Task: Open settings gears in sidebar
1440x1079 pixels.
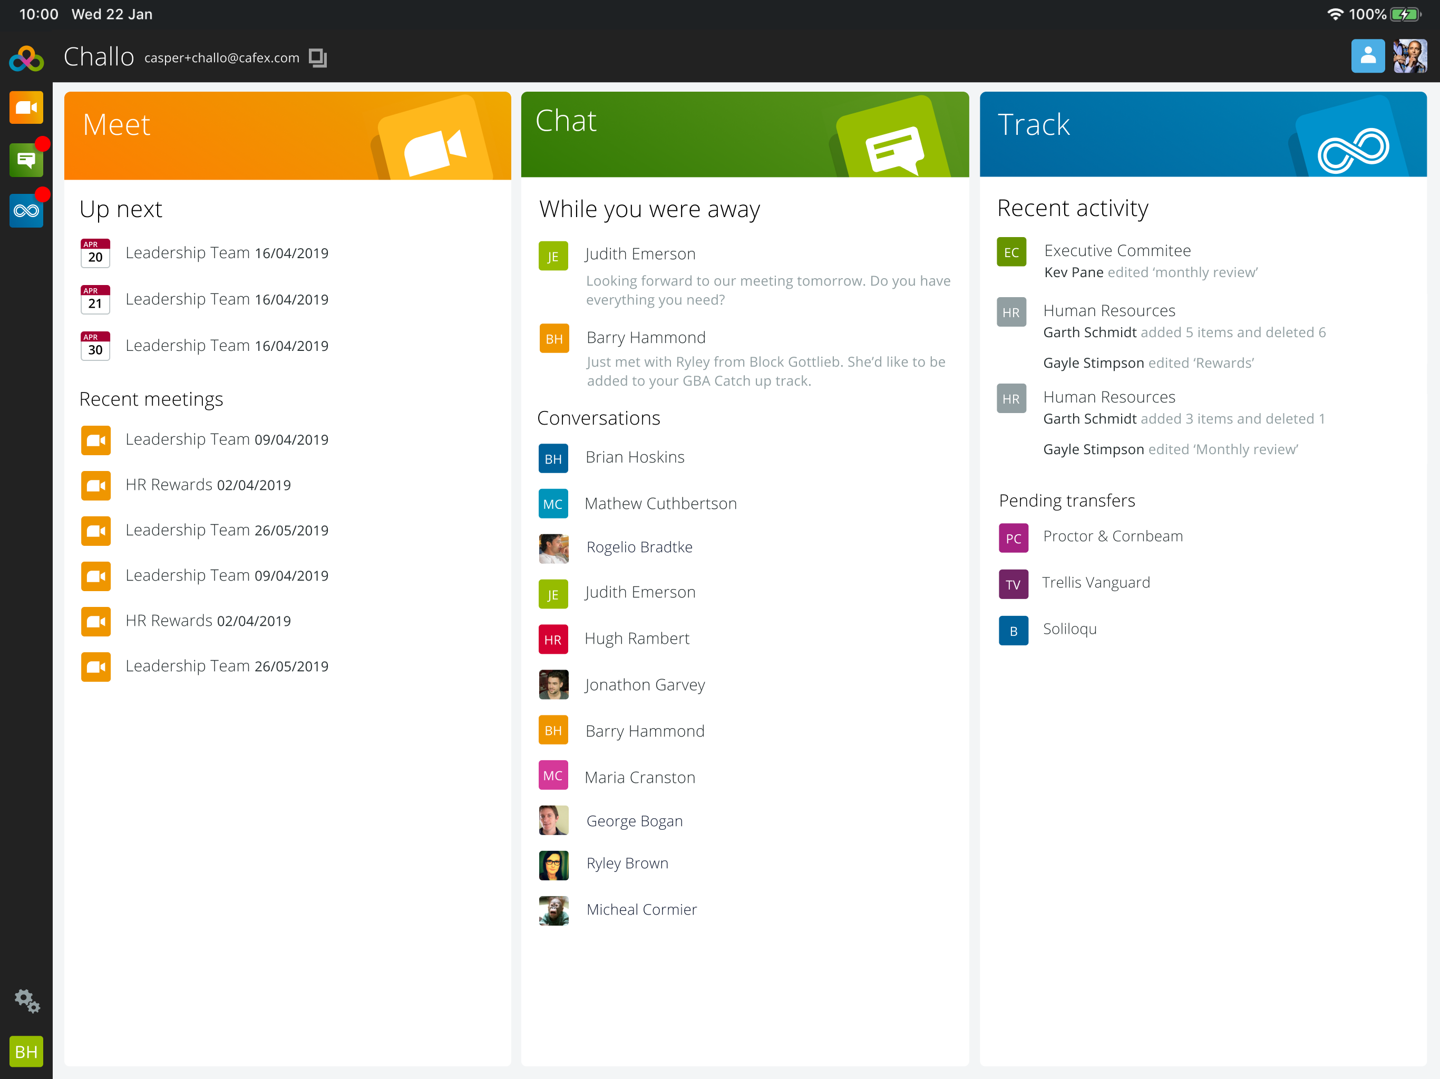Action: [x=27, y=1000]
